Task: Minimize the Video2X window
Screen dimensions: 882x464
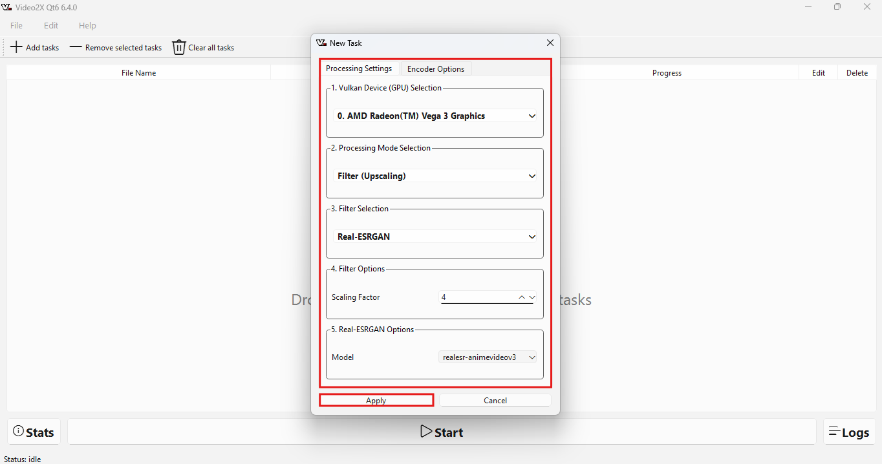Action: tap(808, 7)
